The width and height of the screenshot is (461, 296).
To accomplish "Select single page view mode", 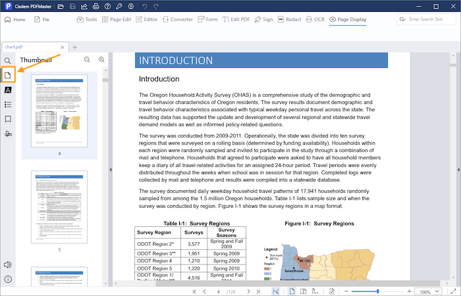I will click(292, 291).
